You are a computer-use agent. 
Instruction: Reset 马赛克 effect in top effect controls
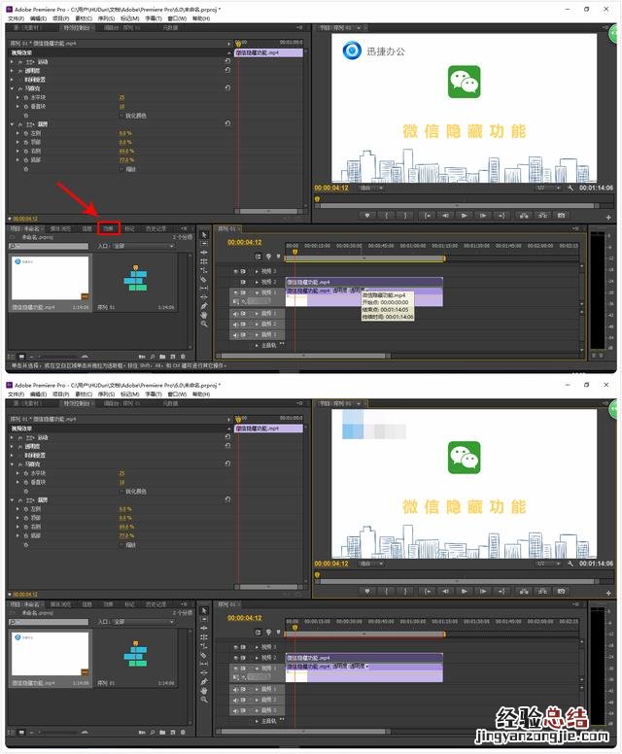227,88
